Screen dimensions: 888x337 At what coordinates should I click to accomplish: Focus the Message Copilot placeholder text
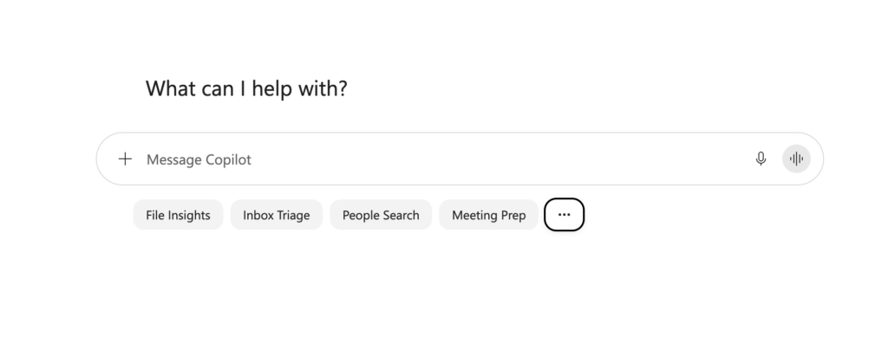[x=199, y=159]
